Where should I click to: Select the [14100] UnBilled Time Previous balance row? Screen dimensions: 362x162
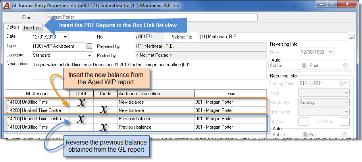136,127
